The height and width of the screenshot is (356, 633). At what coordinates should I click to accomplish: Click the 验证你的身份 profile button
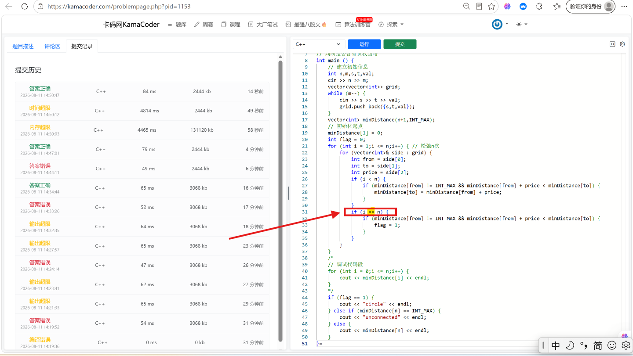[590, 6]
